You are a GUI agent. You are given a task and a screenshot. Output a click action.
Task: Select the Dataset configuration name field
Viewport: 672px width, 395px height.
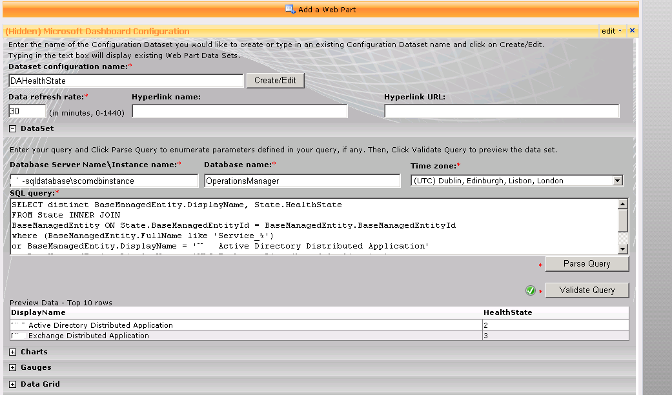pyautogui.click(x=125, y=81)
